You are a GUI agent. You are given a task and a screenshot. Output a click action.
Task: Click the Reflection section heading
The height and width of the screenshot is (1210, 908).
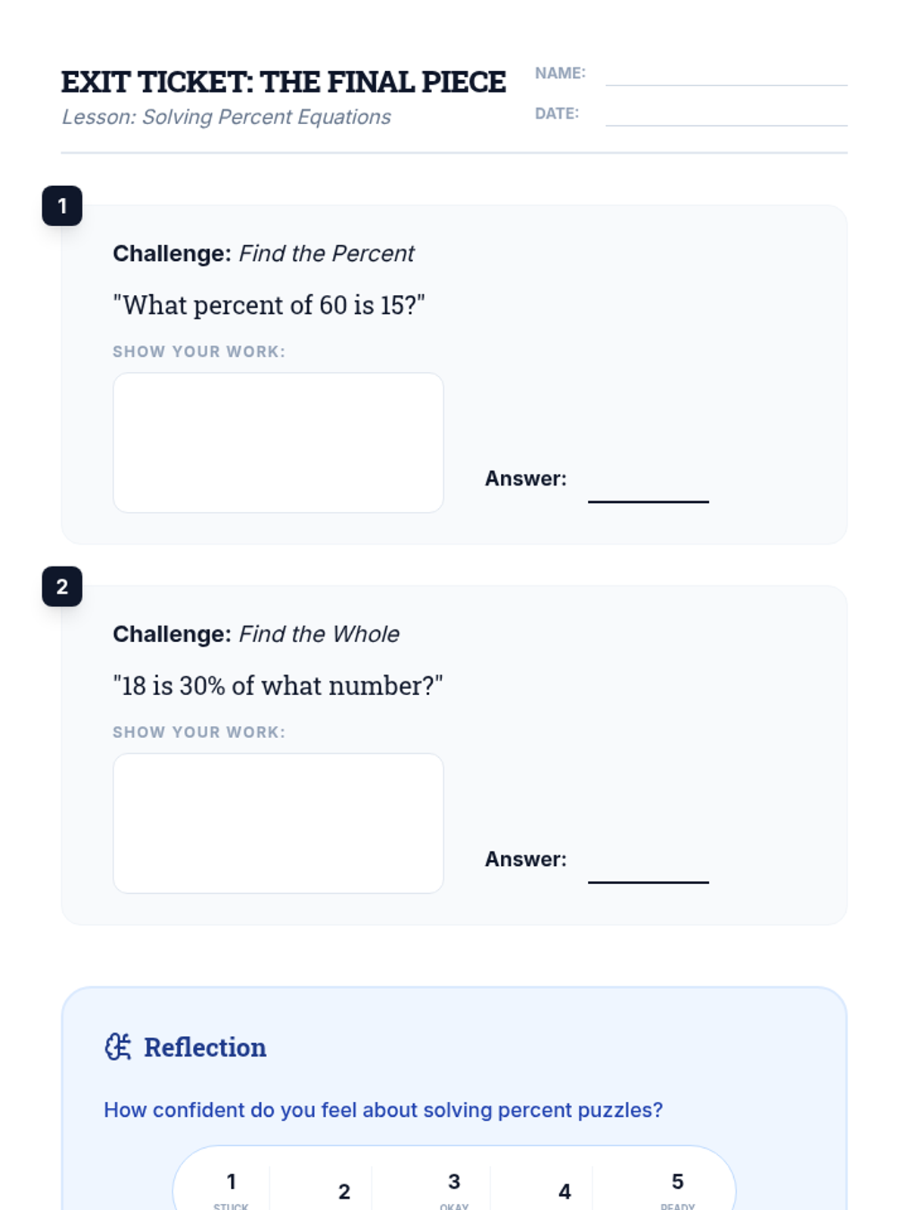[205, 1047]
